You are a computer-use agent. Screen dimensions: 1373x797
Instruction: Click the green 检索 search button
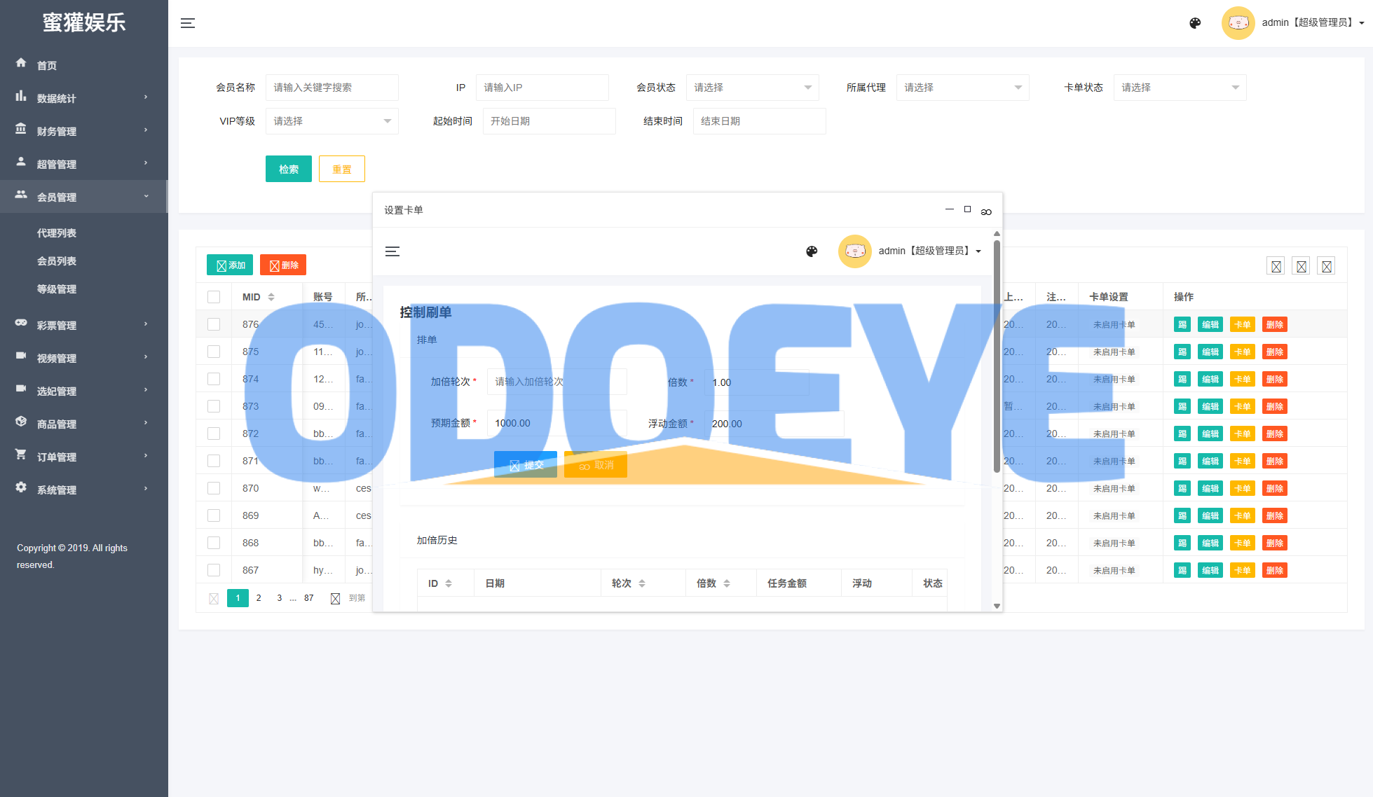[288, 169]
